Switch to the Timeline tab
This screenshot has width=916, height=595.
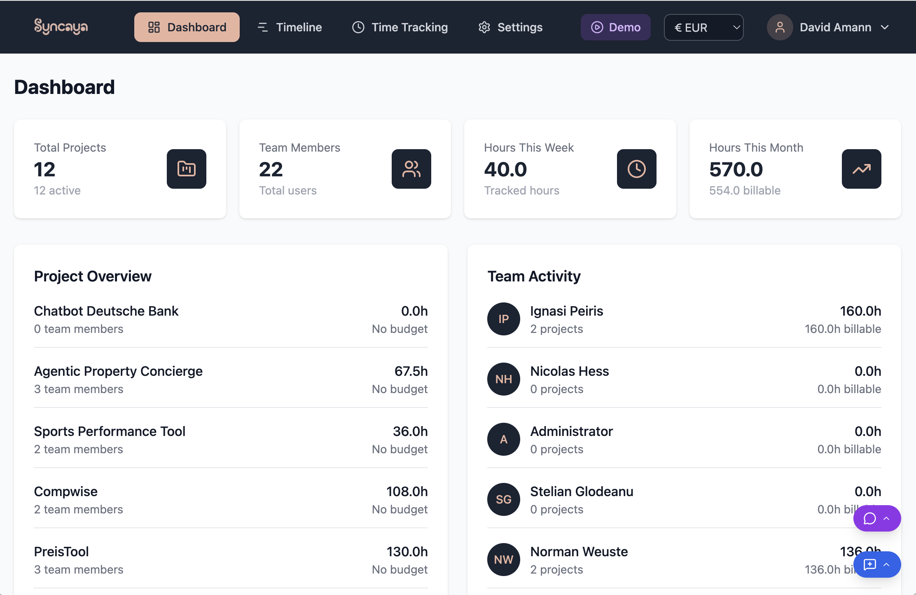click(x=290, y=27)
